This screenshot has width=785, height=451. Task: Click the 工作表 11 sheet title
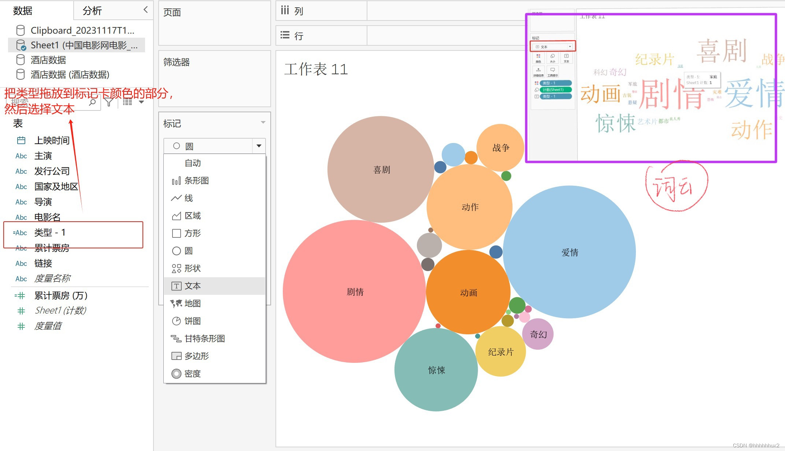(316, 69)
